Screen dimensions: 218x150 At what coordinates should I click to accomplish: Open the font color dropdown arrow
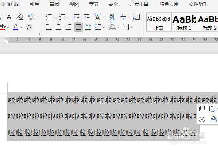click(21, 27)
